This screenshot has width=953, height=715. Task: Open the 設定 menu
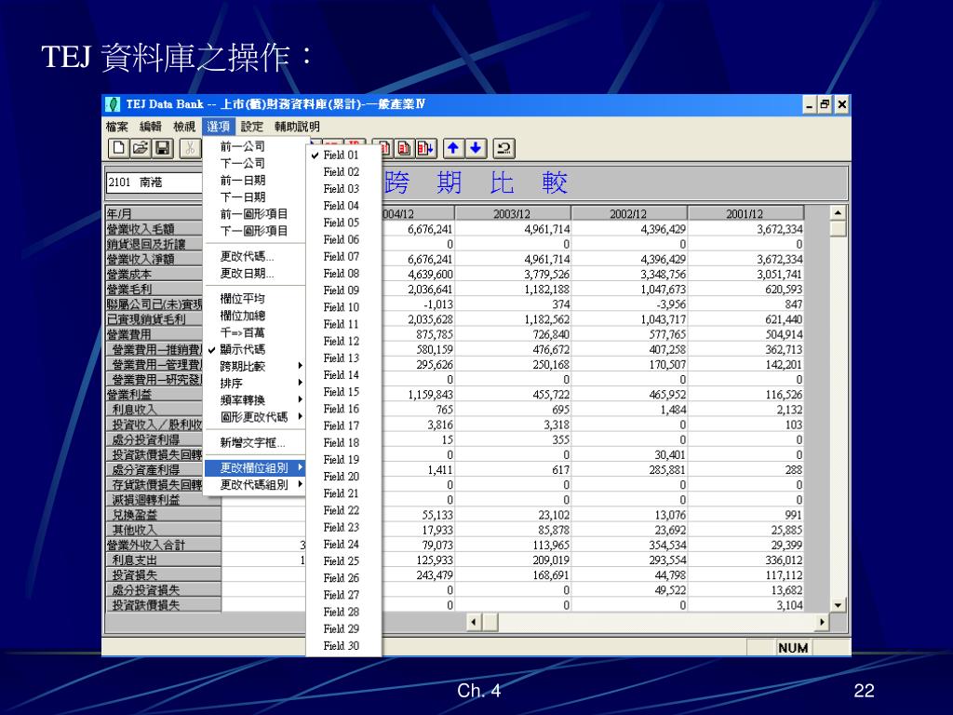[251, 127]
